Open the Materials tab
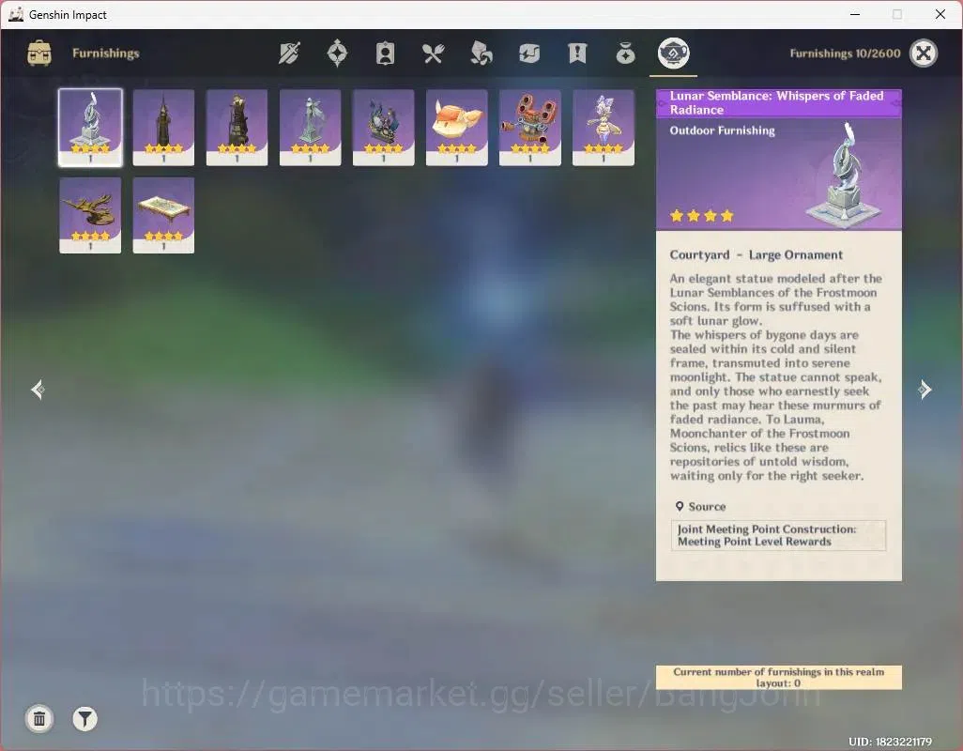 [481, 54]
